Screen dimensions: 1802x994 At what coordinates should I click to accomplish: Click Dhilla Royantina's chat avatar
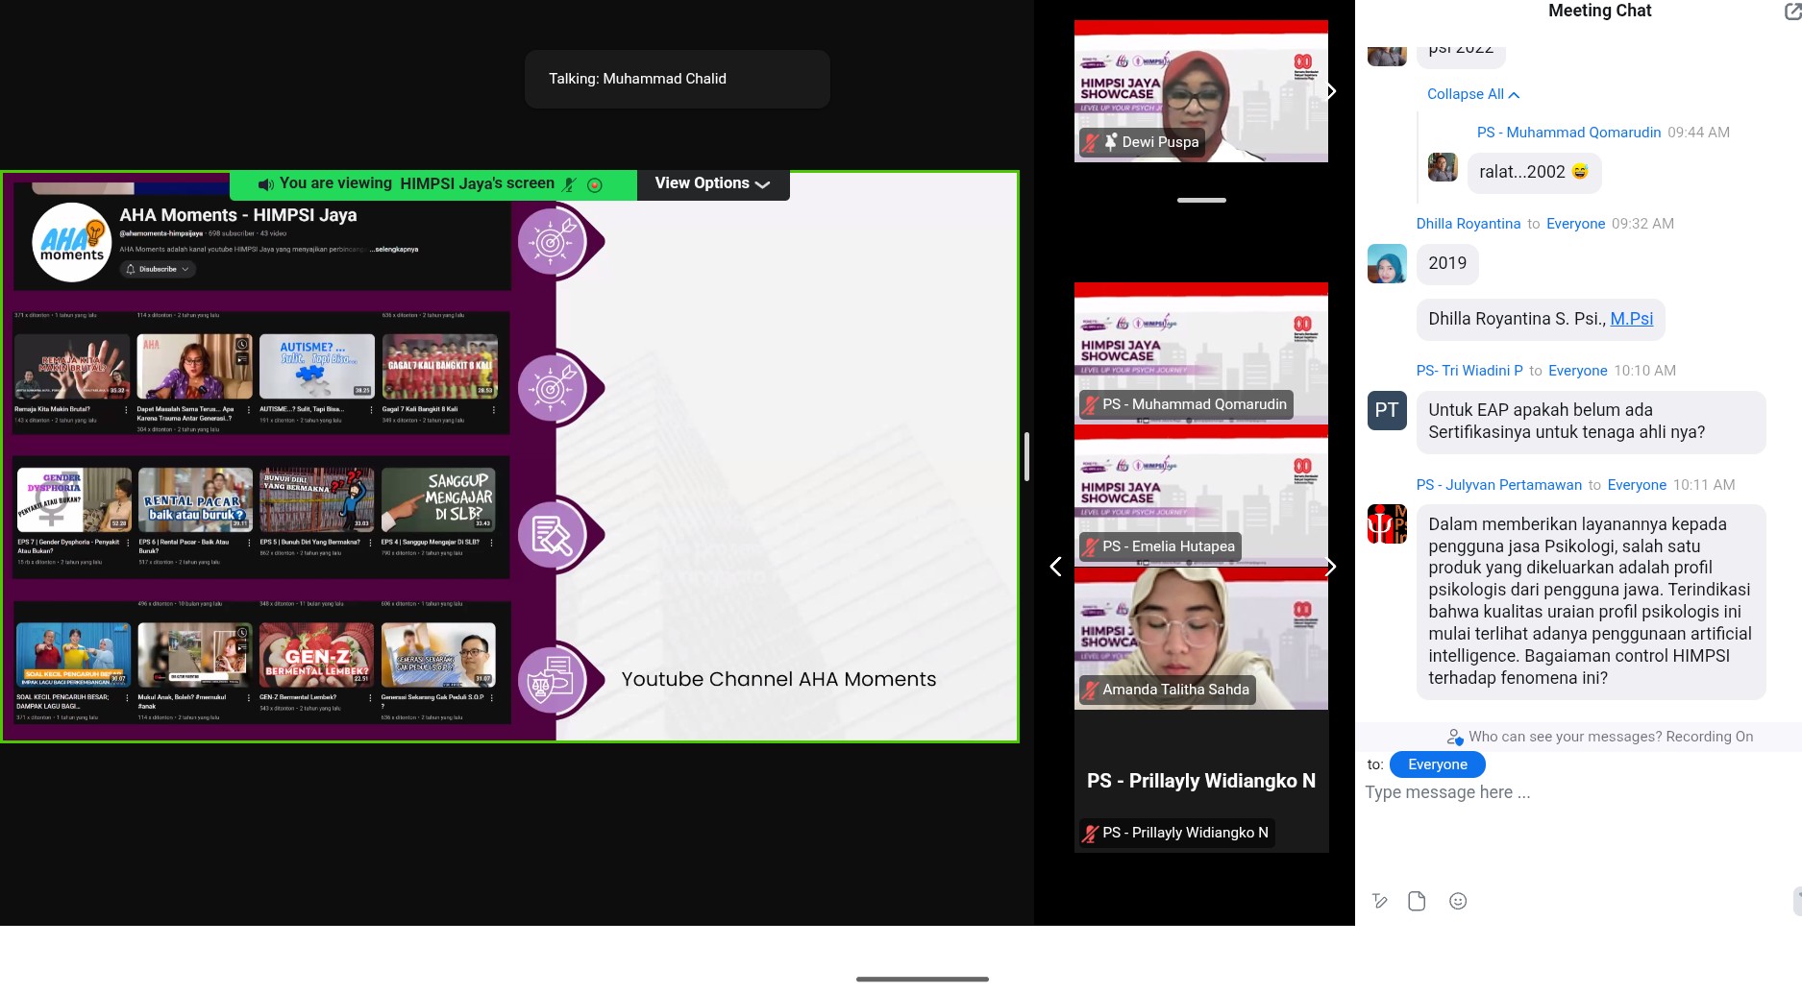1387,264
